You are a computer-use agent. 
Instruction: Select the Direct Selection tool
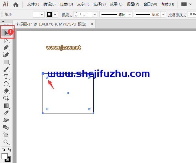[x=6, y=40]
